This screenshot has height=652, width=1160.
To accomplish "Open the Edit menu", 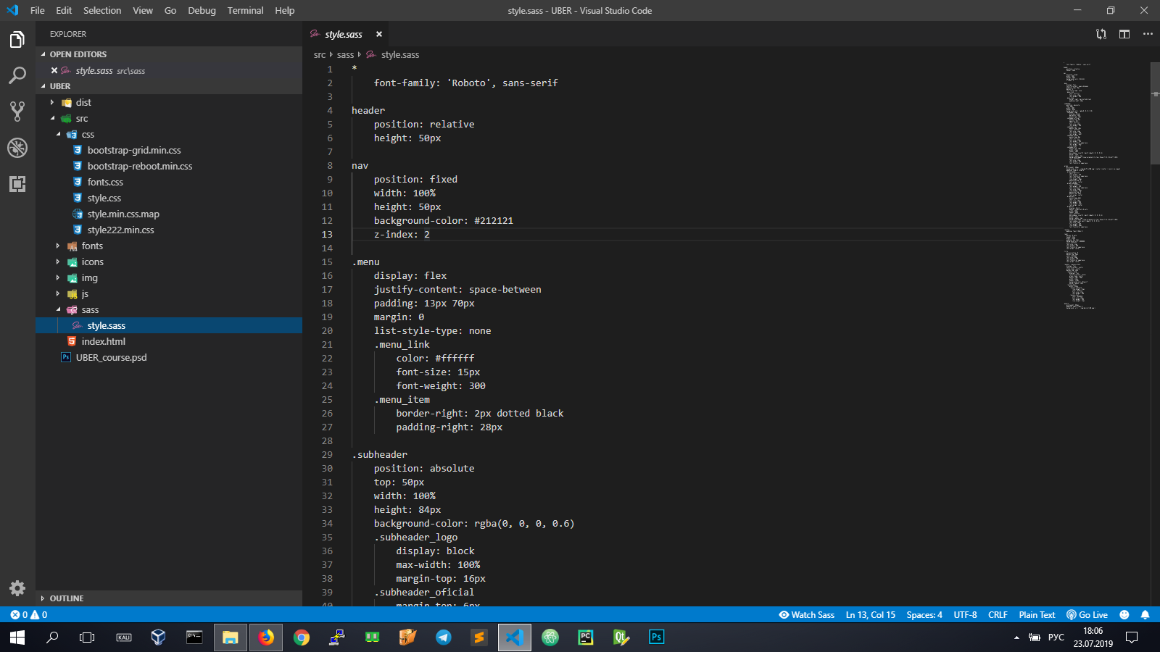I will [64, 10].
